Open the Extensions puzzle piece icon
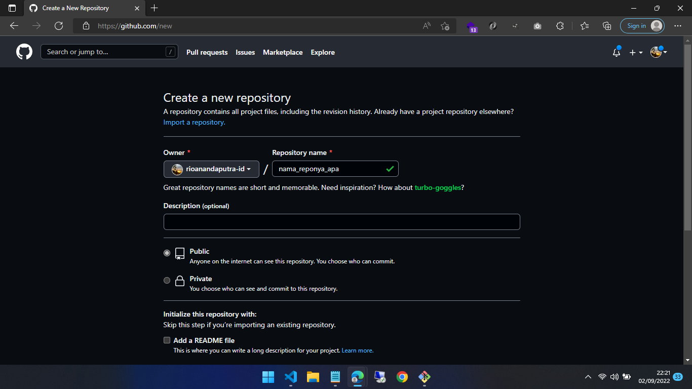692x389 pixels. point(560,26)
